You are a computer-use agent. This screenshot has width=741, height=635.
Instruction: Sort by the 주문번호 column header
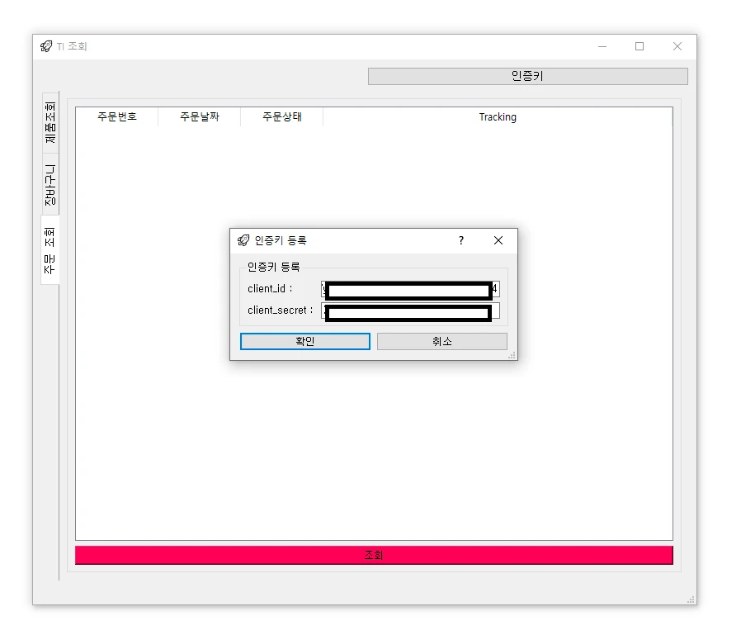point(116,116)
